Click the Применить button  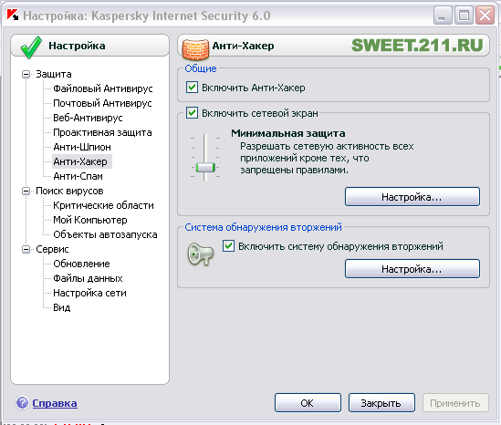pos(455,402)
